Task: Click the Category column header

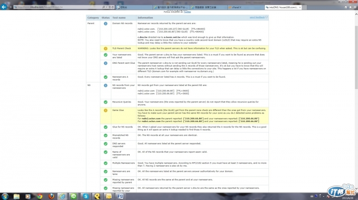Action: coord(93,18)
